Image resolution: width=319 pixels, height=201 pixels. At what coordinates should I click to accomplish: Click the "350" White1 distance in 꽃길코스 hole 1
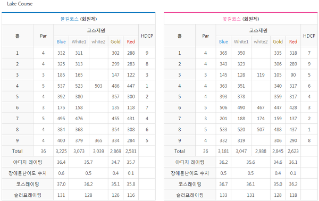(241, 53)
